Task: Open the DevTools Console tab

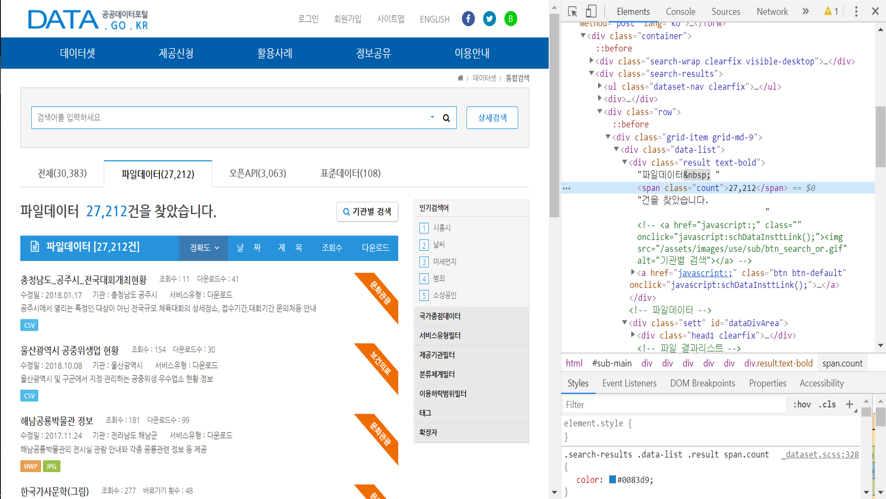Action: click(x=680, y=12)
